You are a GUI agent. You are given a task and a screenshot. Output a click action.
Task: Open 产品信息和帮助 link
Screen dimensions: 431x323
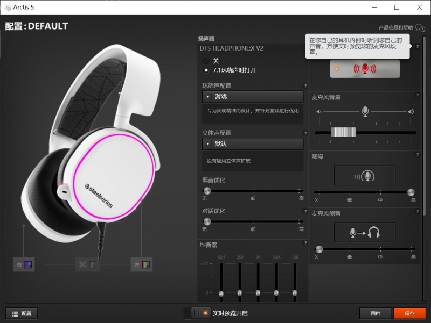[x=401, y=27]
